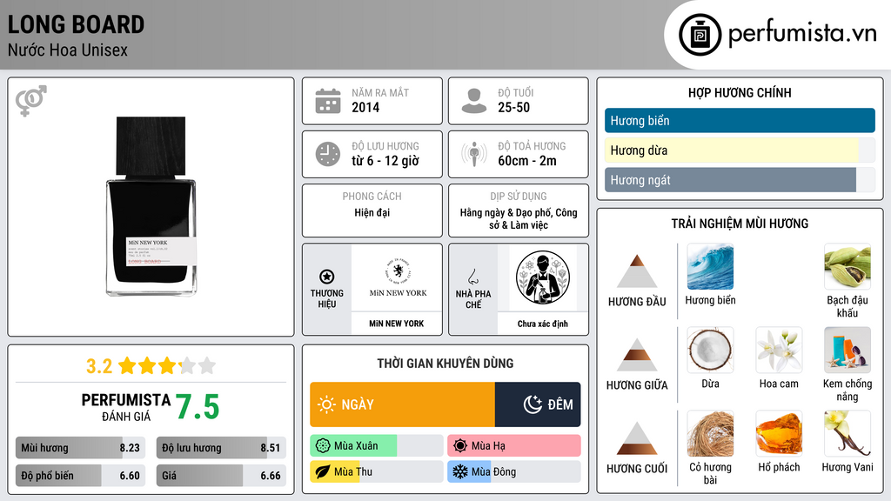Click the HỢP HƯƠNG CHÍNH heading

[740, 92]
